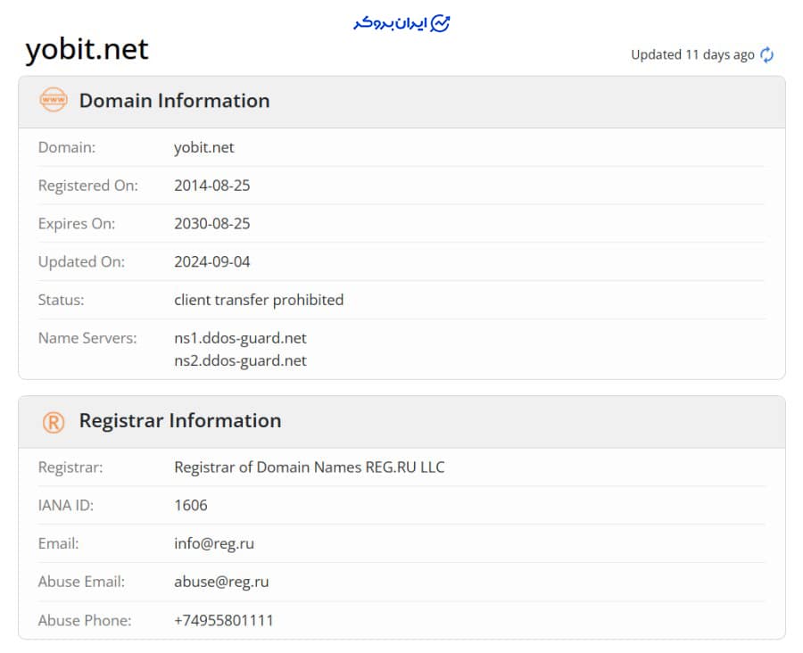Click the Updated 11 days ago text

692,55
